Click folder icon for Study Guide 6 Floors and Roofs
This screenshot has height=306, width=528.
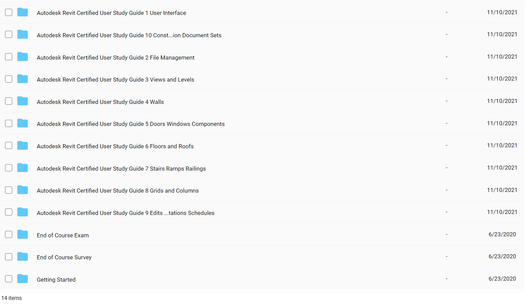[22, 146]
